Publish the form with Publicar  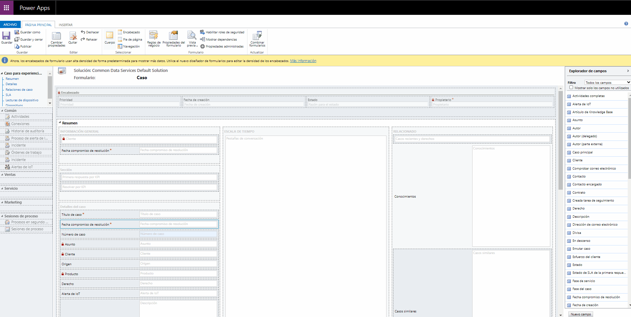23,47
